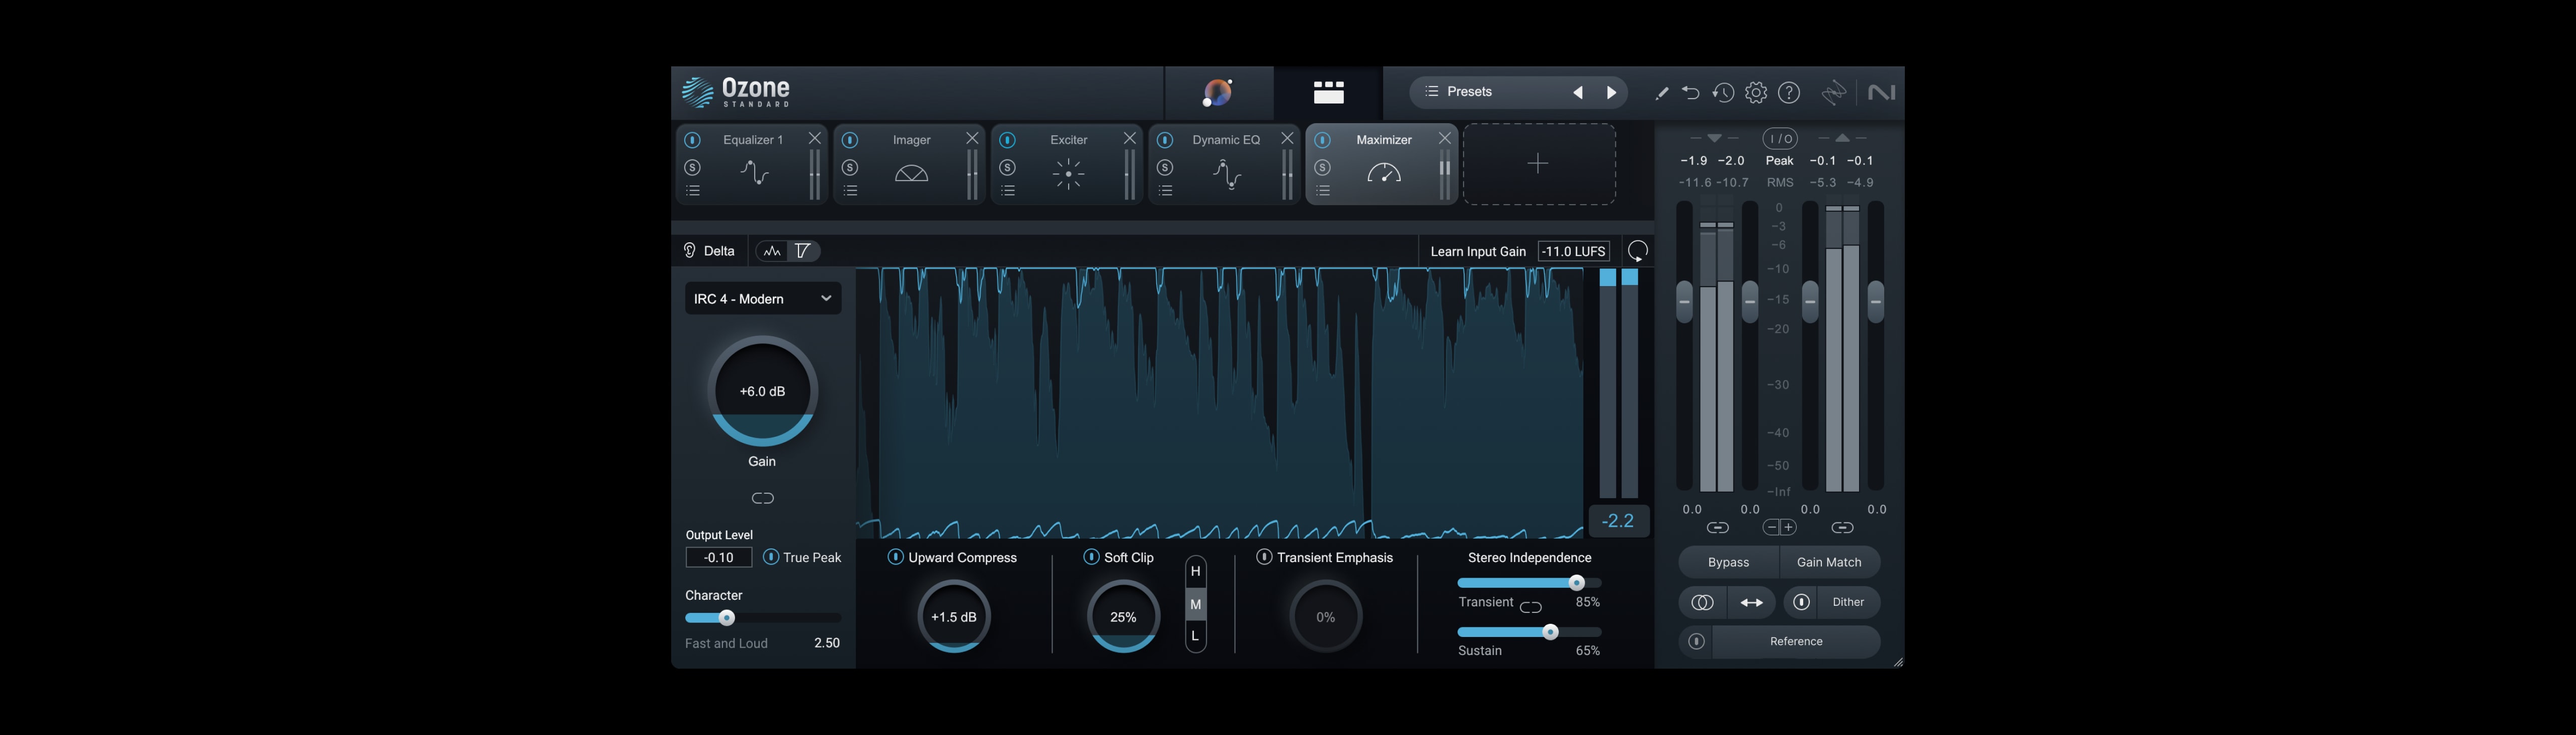Remove the Dynamic EQ module
The image size is (2576, 735).
[1287, 139]
